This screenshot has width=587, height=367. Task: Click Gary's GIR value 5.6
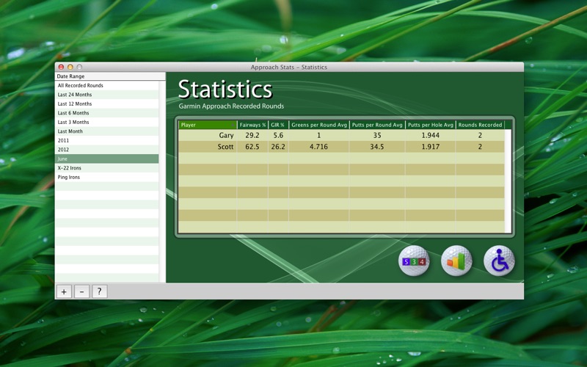point(278,135)
